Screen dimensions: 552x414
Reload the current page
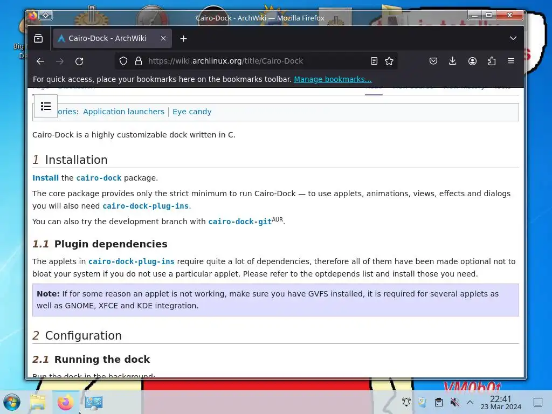(x=79, y=61)
